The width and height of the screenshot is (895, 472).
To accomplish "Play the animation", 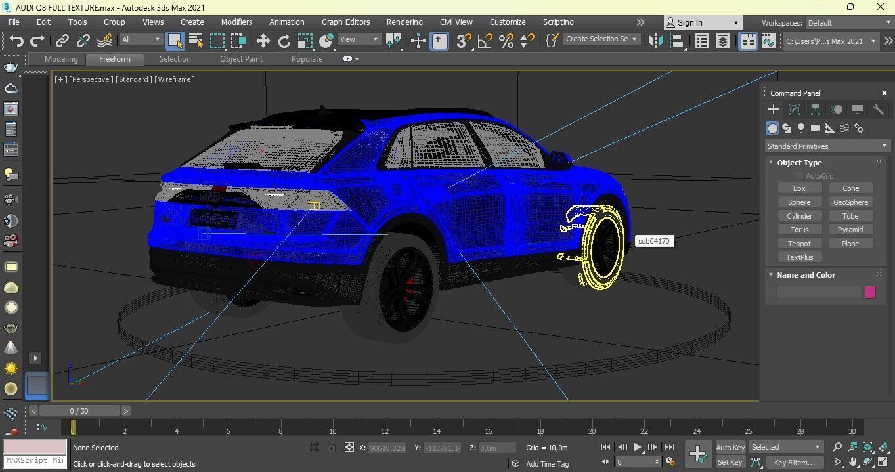I will click(637, 447).
